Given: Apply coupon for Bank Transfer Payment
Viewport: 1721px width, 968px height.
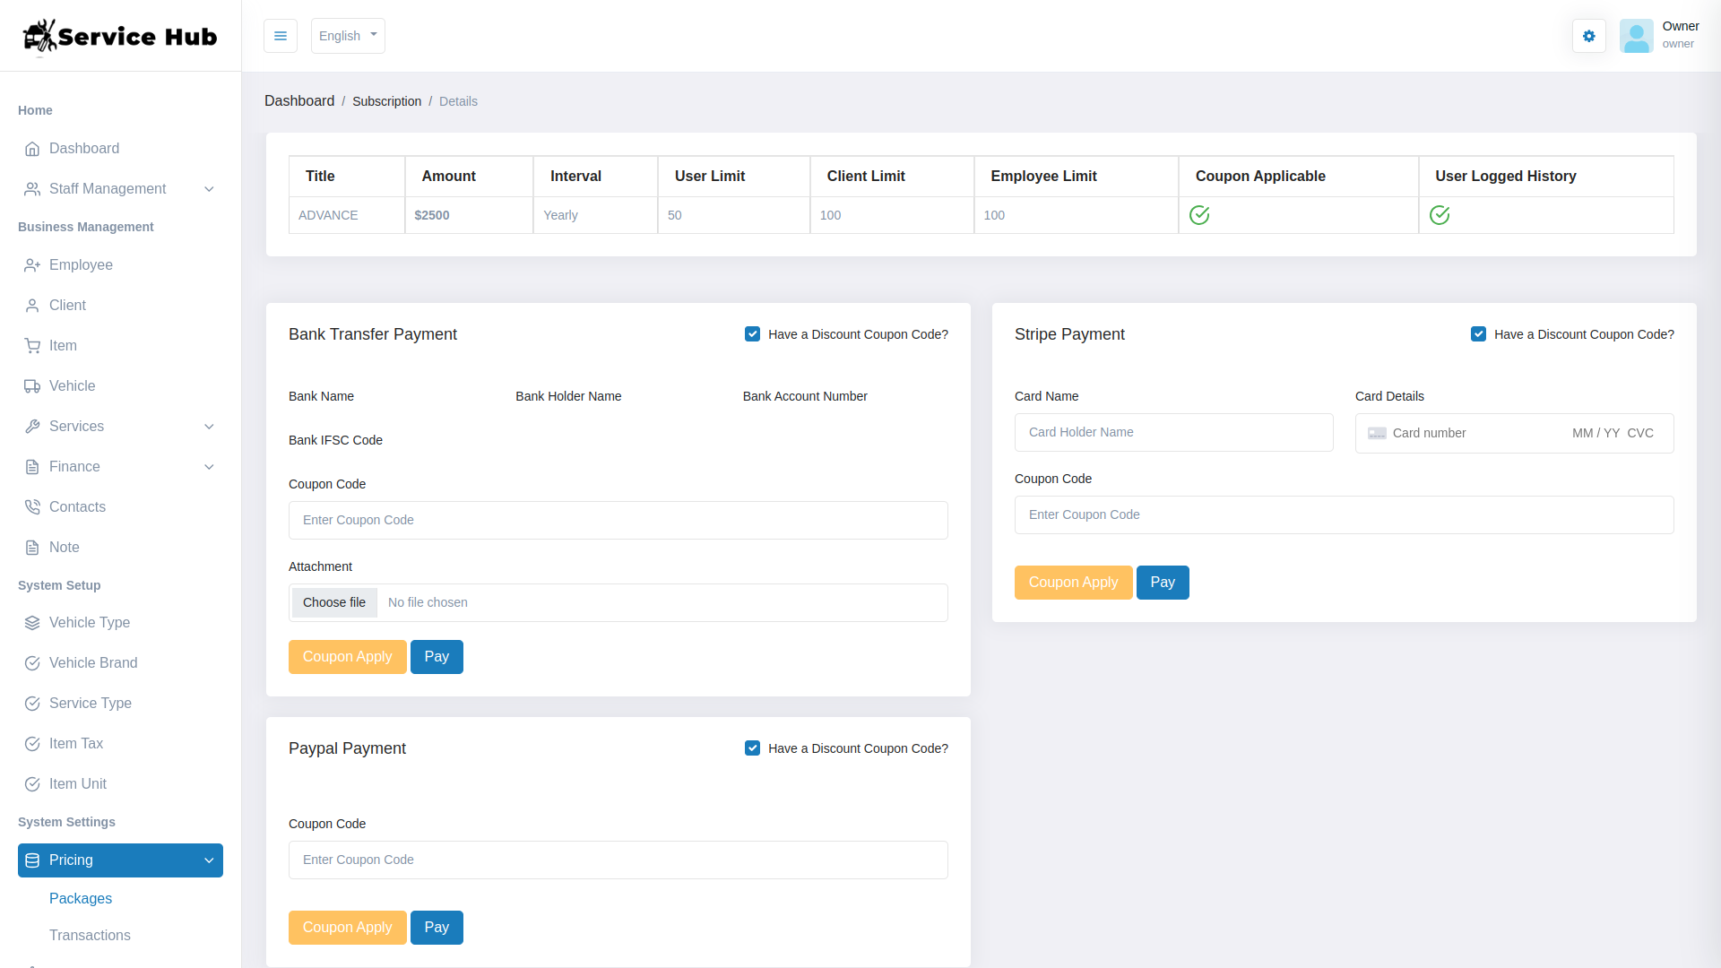Looking at the screenshot, I should [x=347, y=656].
